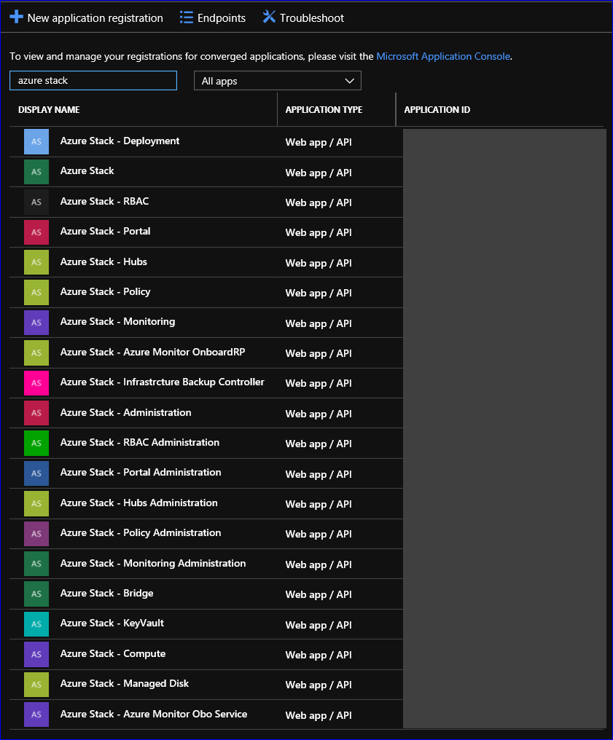Click the Azure Stack - Portal Administration icon
Screen dimensions: 613x740
[x=36, y=473]
